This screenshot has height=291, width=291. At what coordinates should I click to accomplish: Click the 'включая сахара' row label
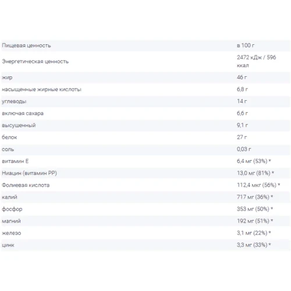23,113
